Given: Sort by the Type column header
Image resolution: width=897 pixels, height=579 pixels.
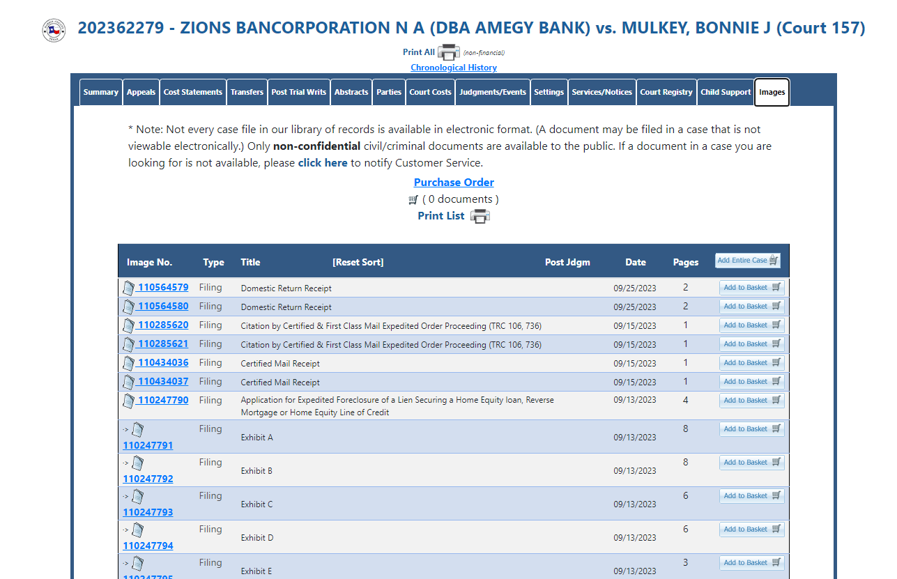Looking at the screenshot, I should (214, 263).
